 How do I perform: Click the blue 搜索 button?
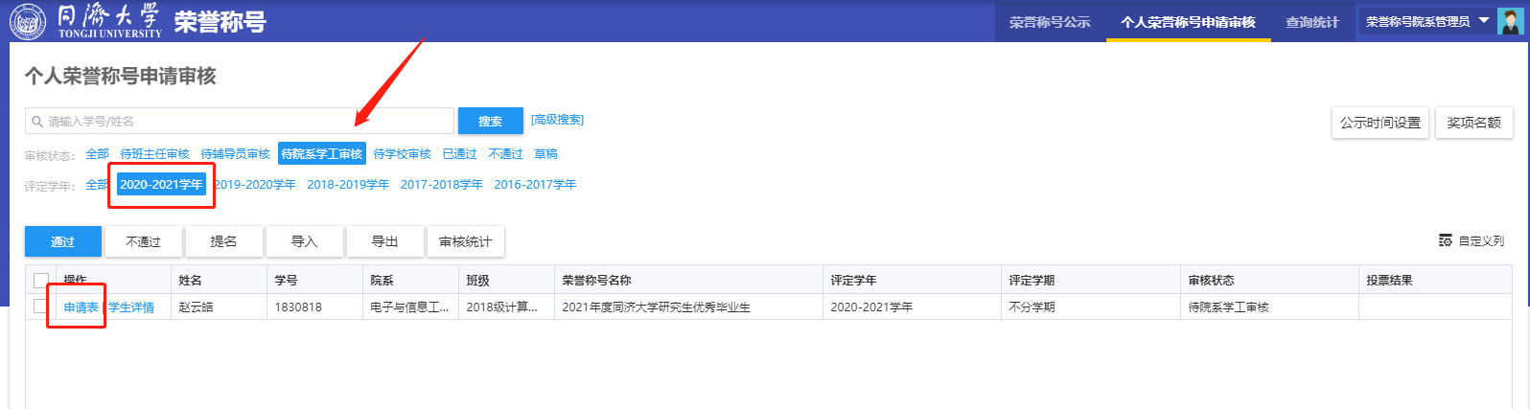coord(490,121)
